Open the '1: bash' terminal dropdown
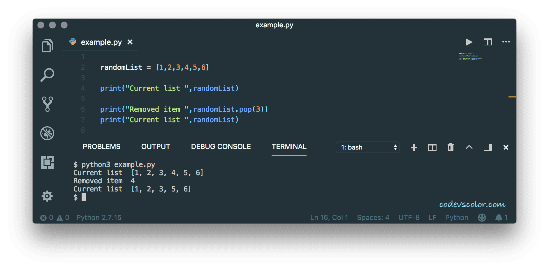Viewport: 549px width, 270px height. coord(368,147)
